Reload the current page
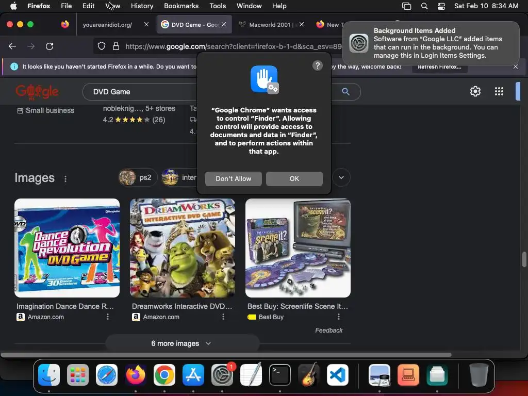The width and height of the screenshot is (528, 396). pos(49,46)
